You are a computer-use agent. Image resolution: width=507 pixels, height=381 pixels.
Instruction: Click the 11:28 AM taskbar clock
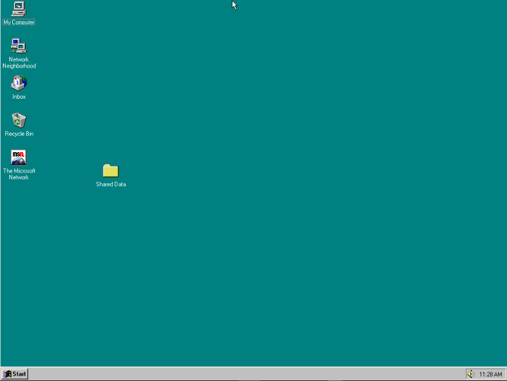(x=491, y=374)
